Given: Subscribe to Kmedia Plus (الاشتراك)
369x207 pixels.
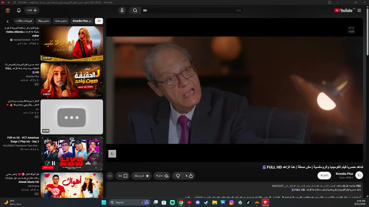Looking at the screenshot, I should pos(324,175).
